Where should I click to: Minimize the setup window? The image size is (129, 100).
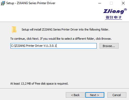pyautogui.click(x=100, y=3)
